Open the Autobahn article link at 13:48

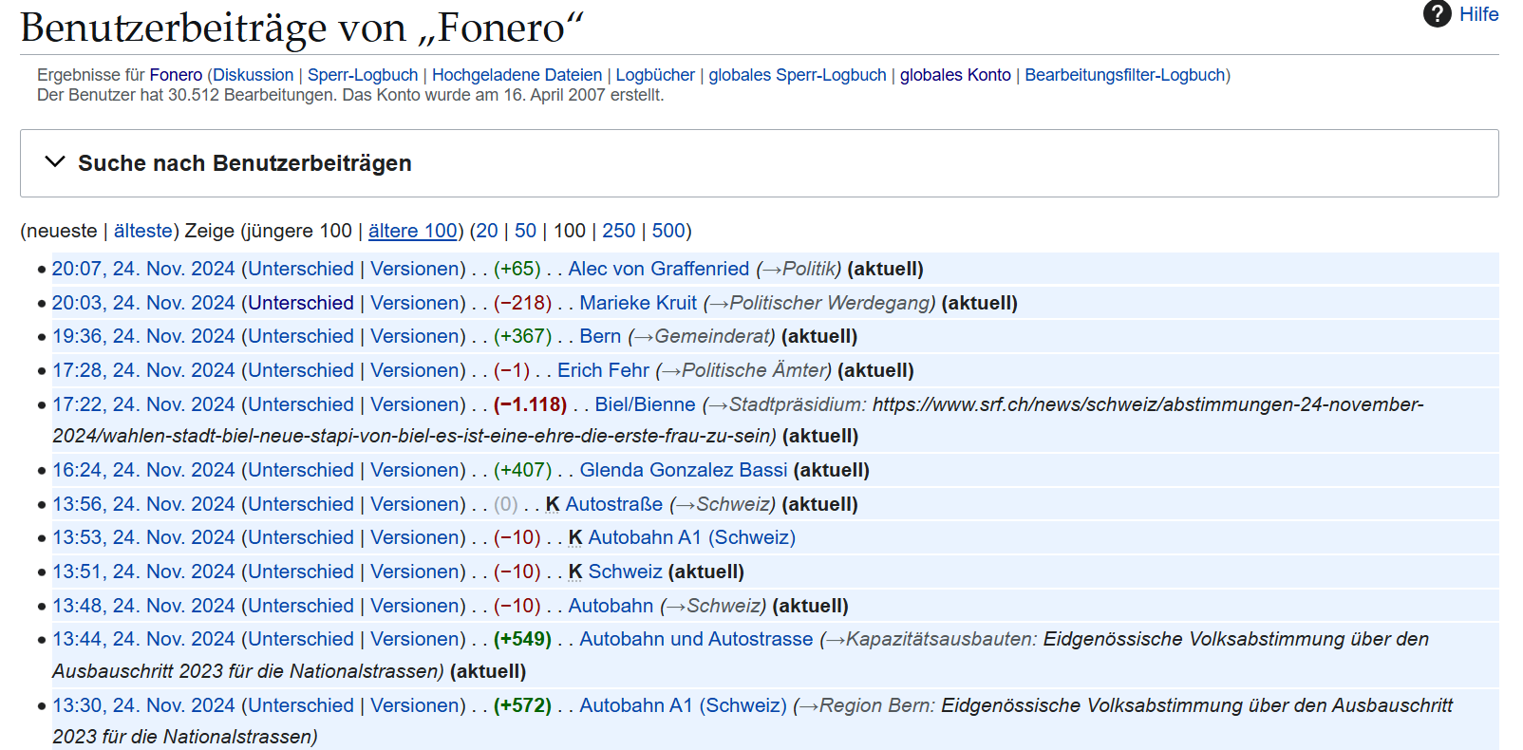click(x=611, y=606)
